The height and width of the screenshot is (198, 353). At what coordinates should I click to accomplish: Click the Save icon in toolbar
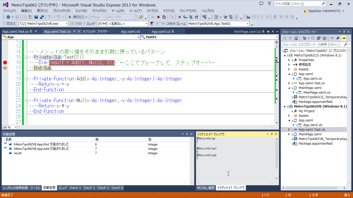click(x=36, y=17)
